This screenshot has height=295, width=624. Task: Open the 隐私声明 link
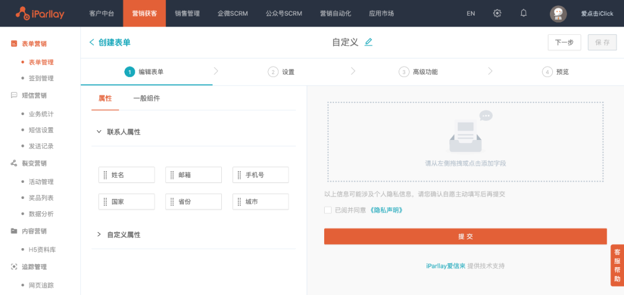[x=385, y=210]
